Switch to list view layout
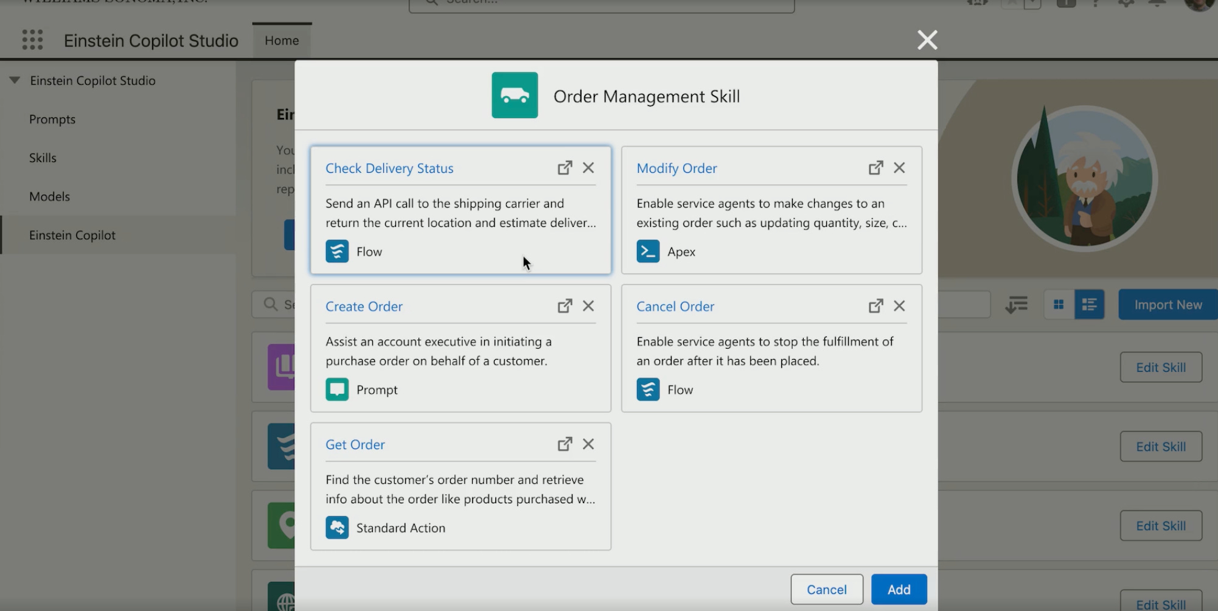1218x611 pixels. pyautogui.click(x=1089, y=305)
